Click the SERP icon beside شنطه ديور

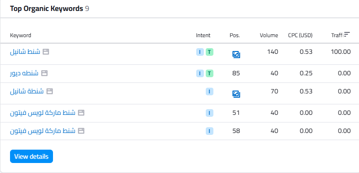[44, 73]
